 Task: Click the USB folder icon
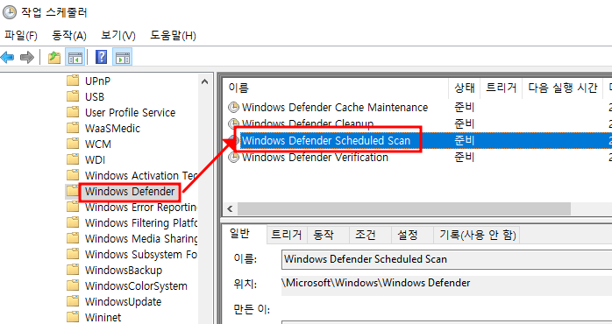[x=73, y=96]
